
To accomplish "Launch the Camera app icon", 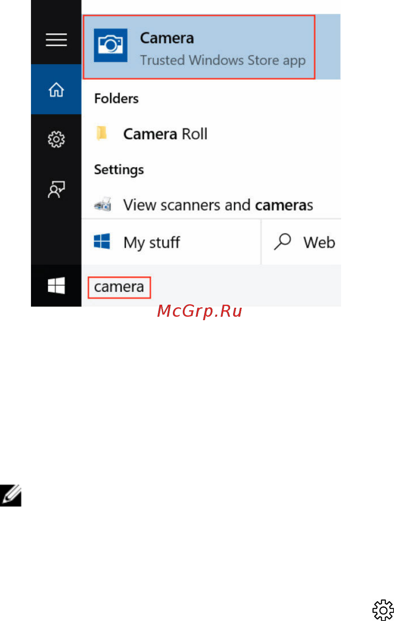I will pyautogui.click(x=111, y=45).
